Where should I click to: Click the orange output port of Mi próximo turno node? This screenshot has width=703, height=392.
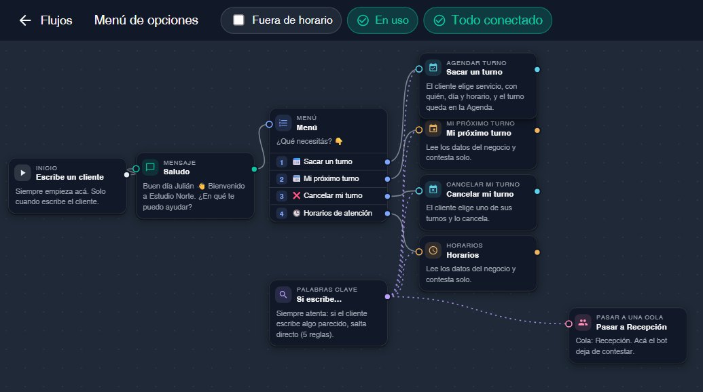537,131
